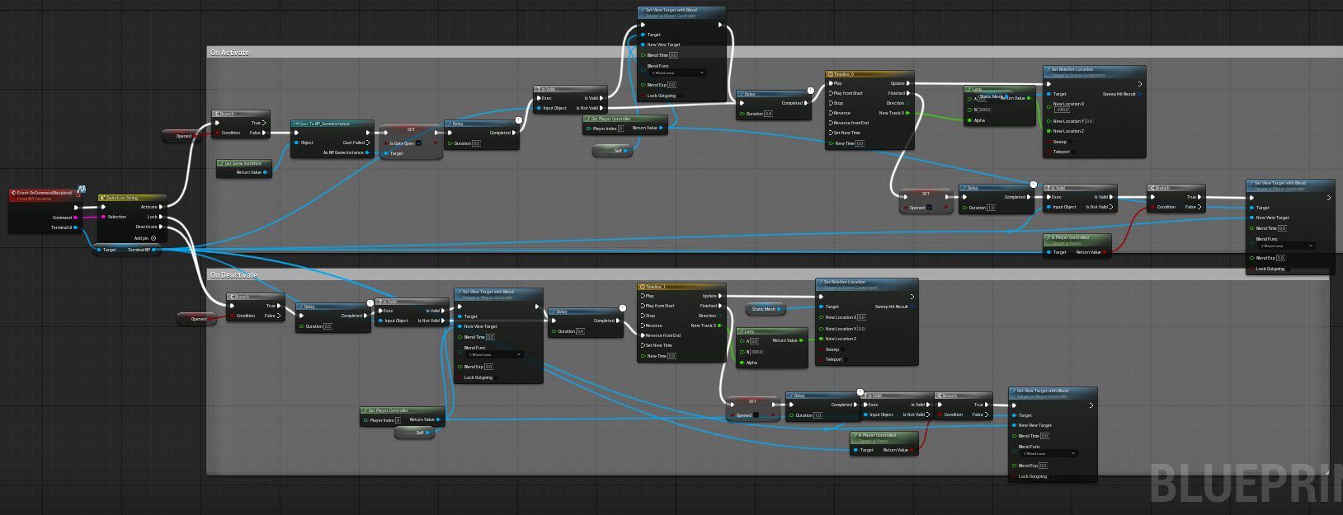Click the Reverse from End pin on Timeline_0
The image size is (1343, 515).
click(831, 123)
